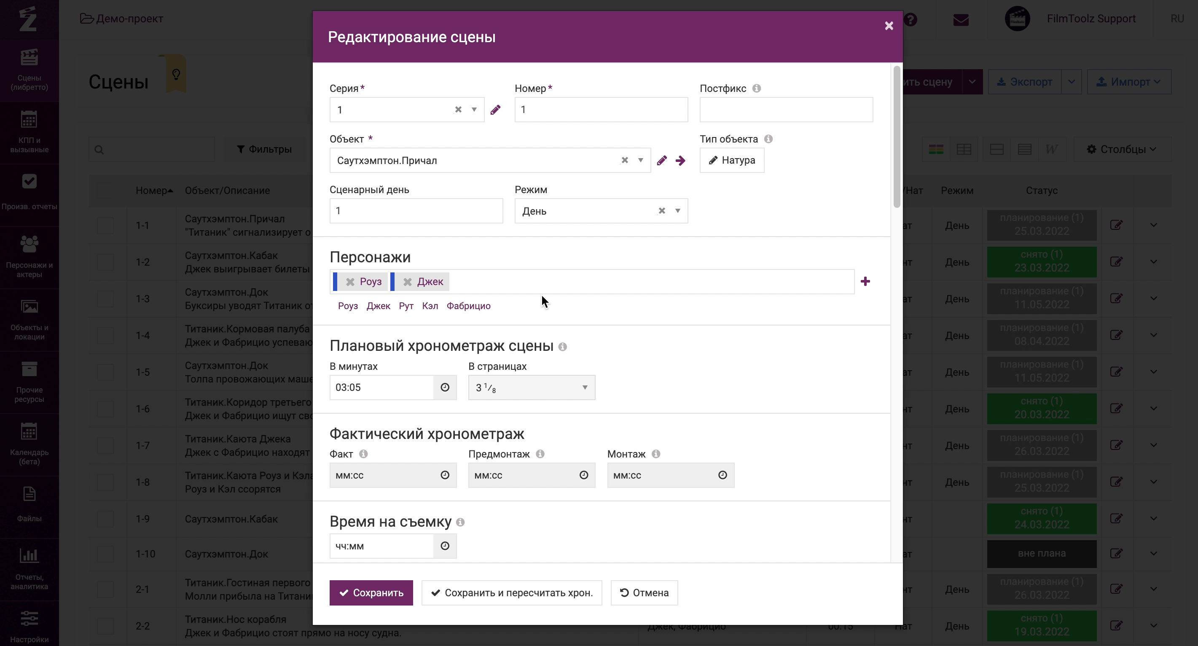1198x646 pixels.
Task: Click the clock icon in the В минутах field
Action: coord(445,388)
